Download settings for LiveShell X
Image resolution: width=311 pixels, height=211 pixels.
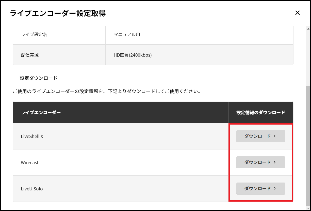[260, 136]
